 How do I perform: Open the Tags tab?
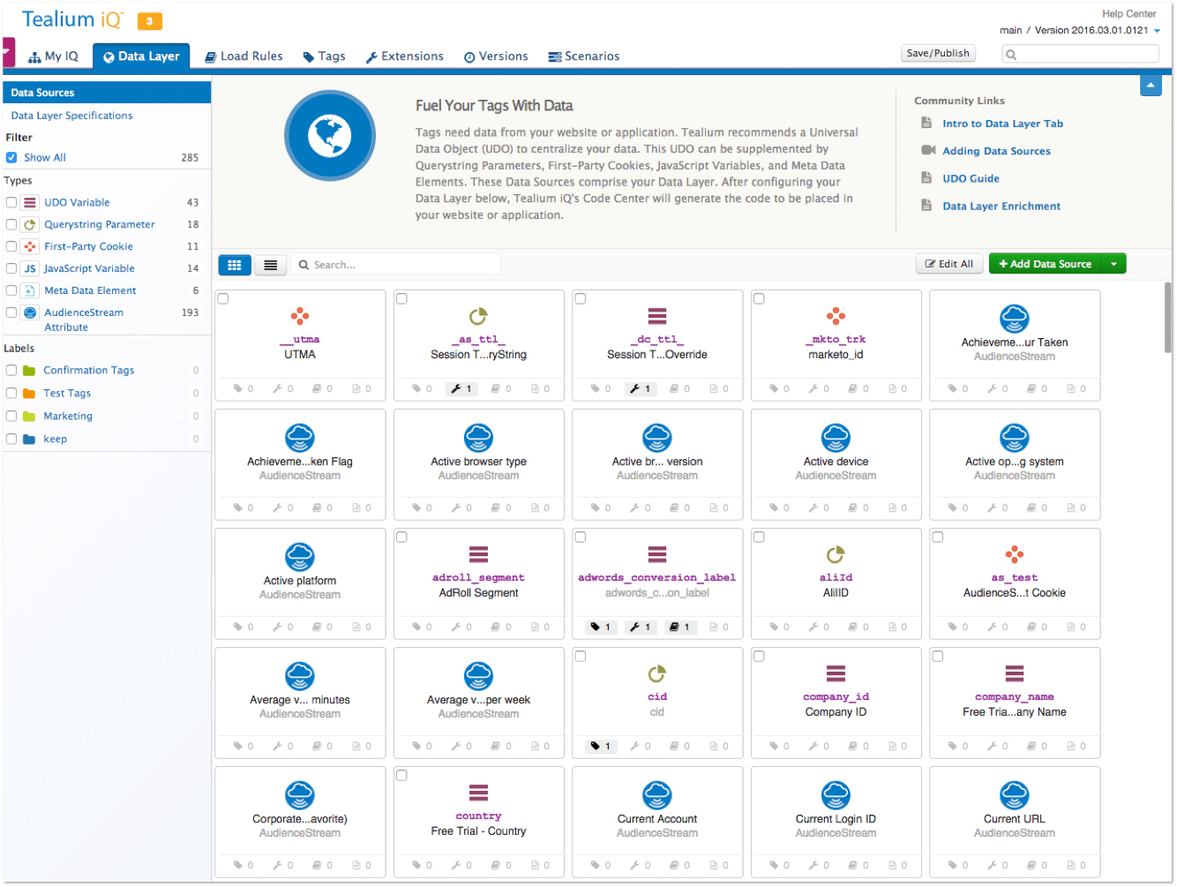tap(324, 56)
